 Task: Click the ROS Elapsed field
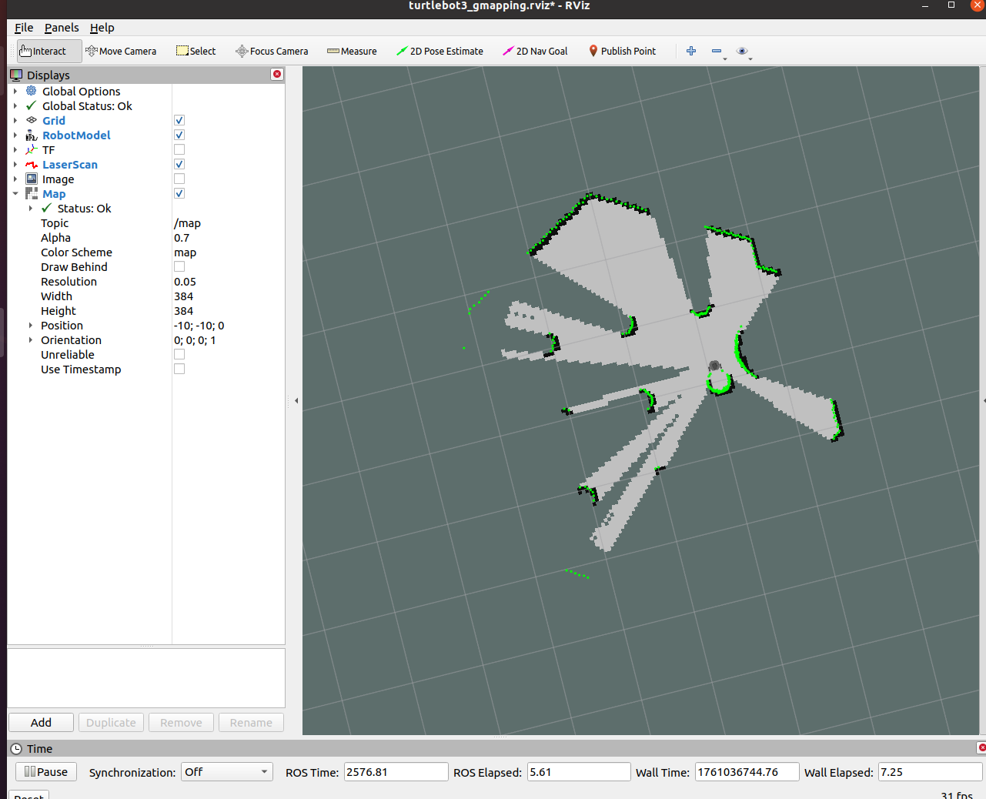579,772
